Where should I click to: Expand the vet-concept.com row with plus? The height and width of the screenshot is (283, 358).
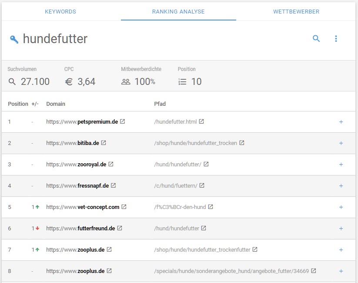pos(341,207)
